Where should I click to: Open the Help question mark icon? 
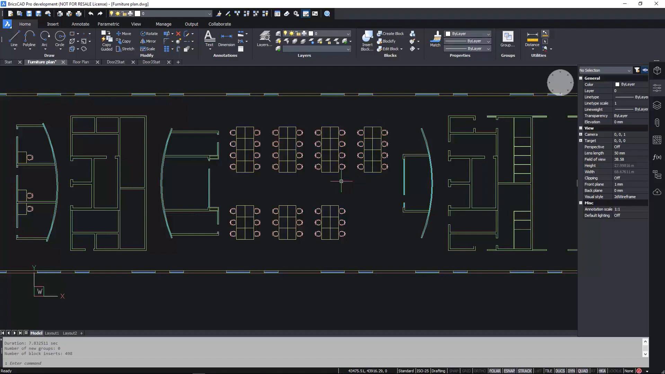(x=327, y=14)
